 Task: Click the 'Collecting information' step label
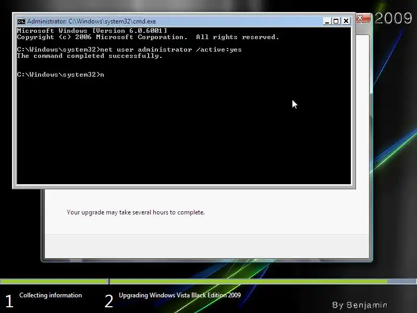(x=51, y=295)
